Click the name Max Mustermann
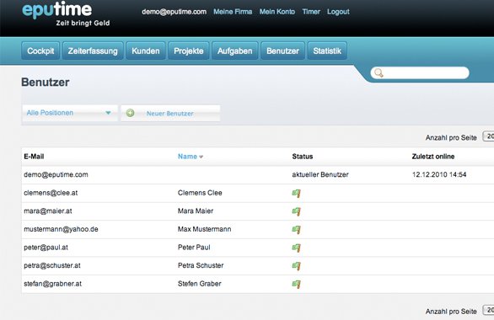This screenshot has height=320, width=494. point(204,229)
